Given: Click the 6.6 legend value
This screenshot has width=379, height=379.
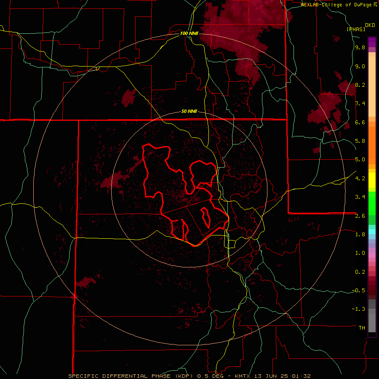Looking at the screenshot, I should coord(360,123).
